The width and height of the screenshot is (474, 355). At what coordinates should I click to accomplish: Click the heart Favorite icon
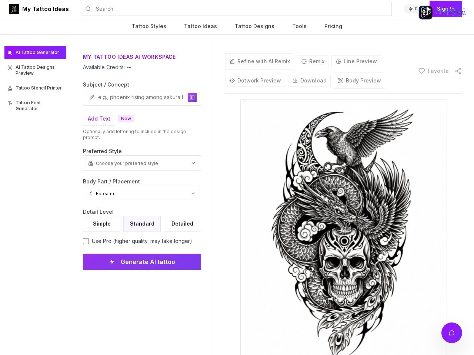click(x=422, y=71)
